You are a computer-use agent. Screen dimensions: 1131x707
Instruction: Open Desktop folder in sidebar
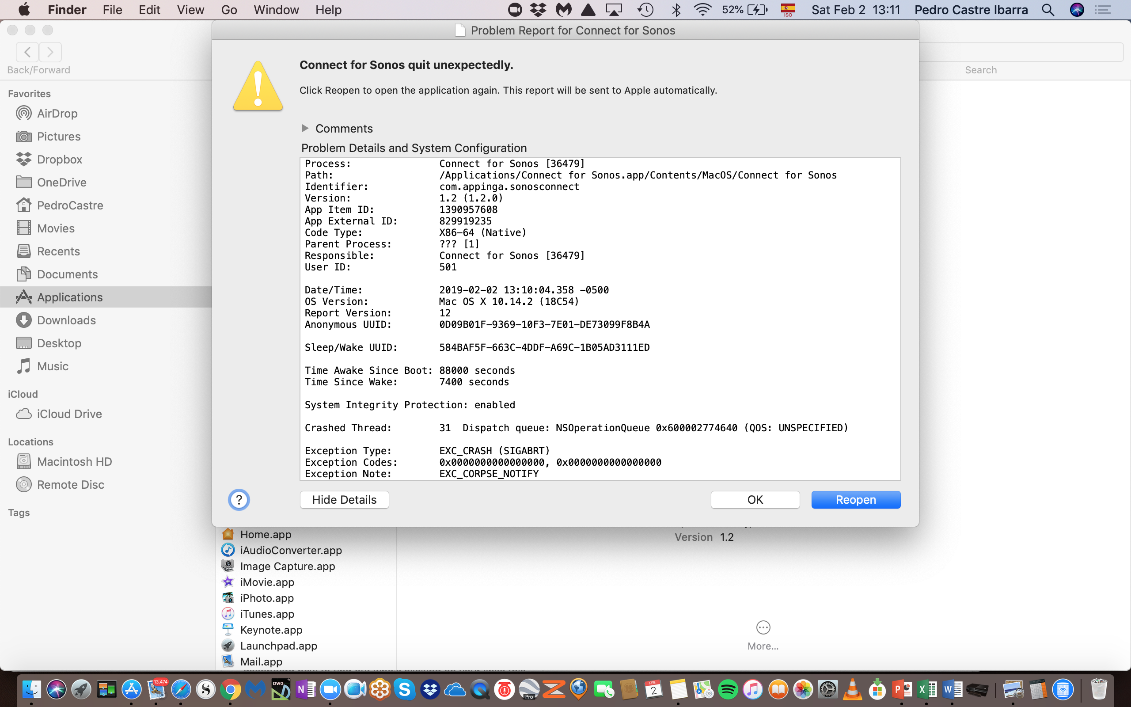click(59, 343)
